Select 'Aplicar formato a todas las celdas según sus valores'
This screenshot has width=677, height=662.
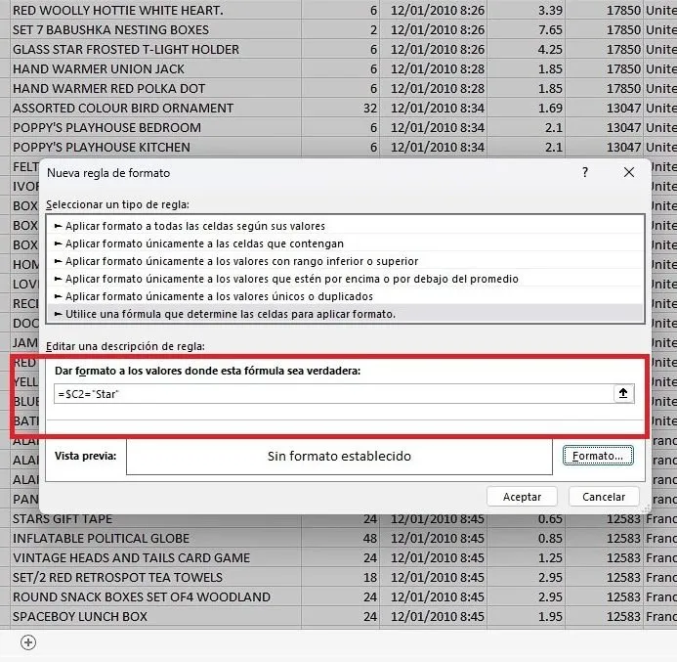(x=345, y=226)
